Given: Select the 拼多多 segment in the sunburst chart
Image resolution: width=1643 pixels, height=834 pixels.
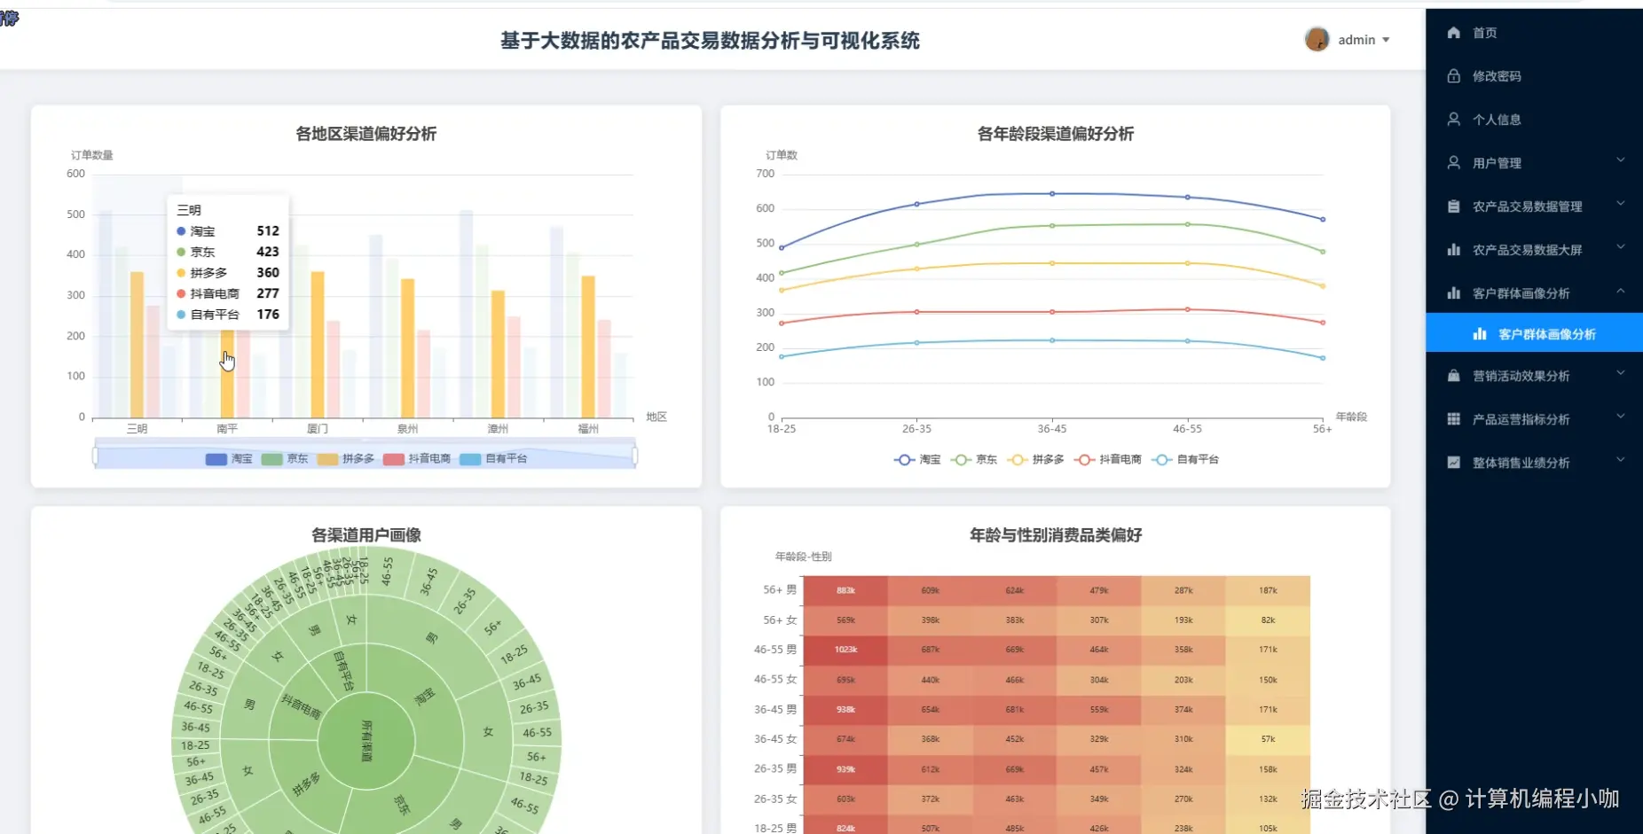Looking at the screenshot, I should click(x=306, y=782).
